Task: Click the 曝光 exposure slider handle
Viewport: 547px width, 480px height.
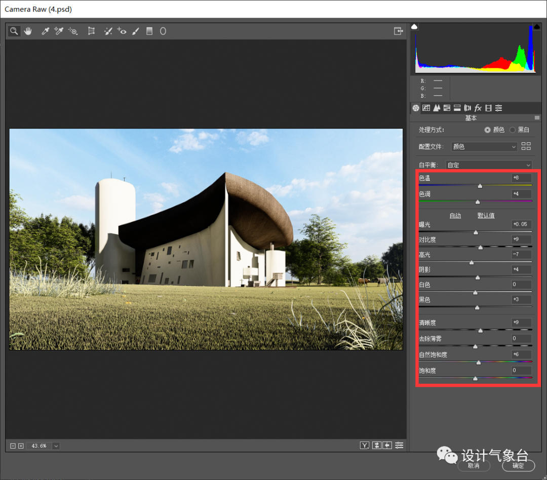Action: tap(476, 232)
